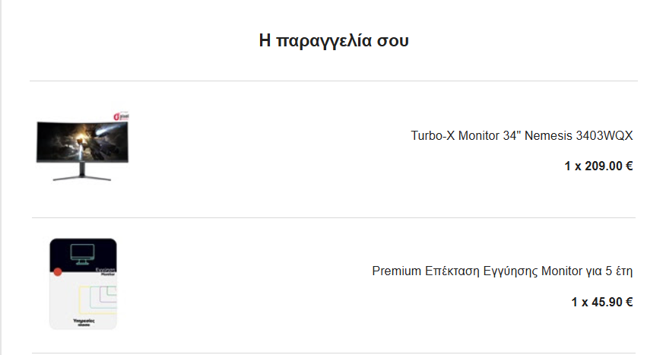Screen dimensions: 666x355
Task: Click the dark header area of warranty card
Action: (x=84, y=255)
